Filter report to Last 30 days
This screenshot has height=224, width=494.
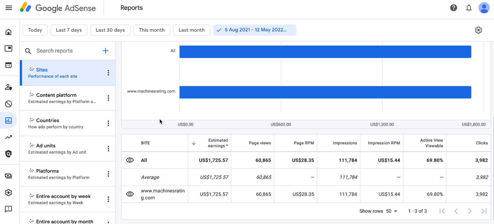[110, 30]
